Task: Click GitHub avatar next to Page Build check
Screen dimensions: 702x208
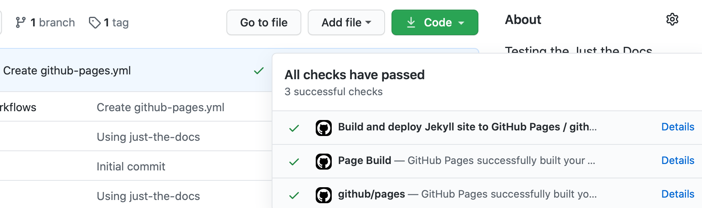Action: coord(323,162)
